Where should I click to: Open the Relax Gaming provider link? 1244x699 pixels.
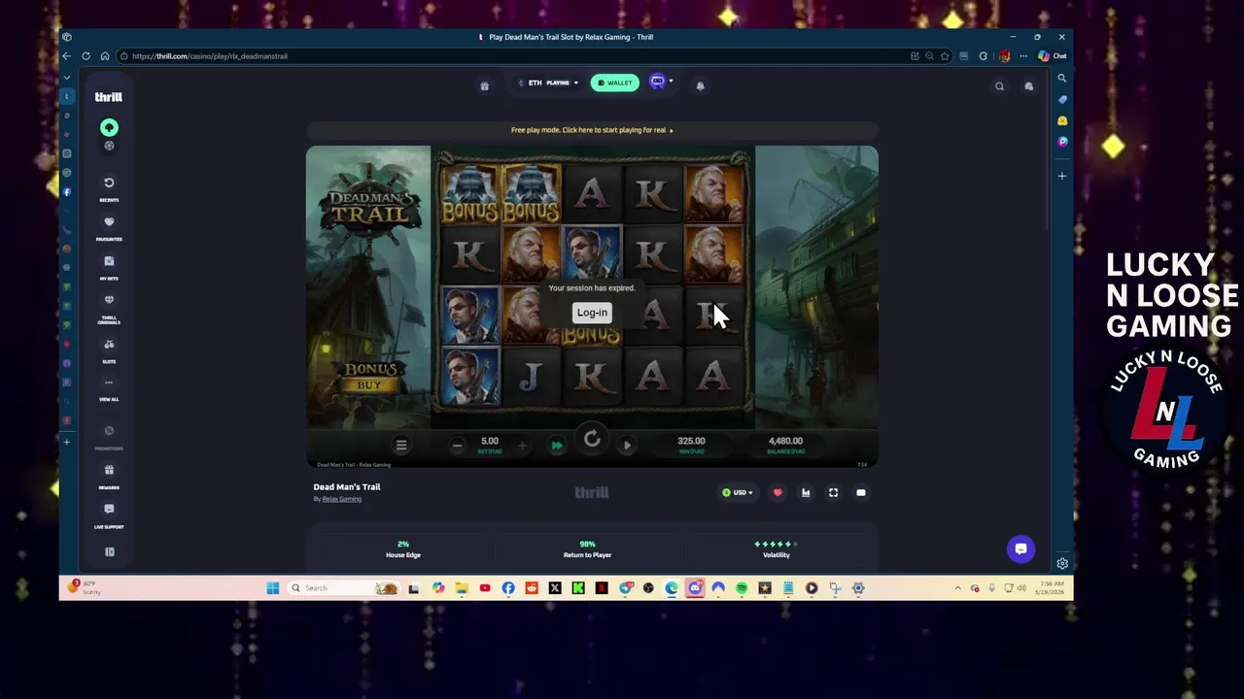click(x=342, y=499)
